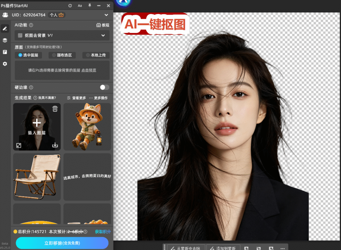This screenshot has height=250, width=341.
Task: Open the records clipboard sidebar icon
Action: click(5, 52)
